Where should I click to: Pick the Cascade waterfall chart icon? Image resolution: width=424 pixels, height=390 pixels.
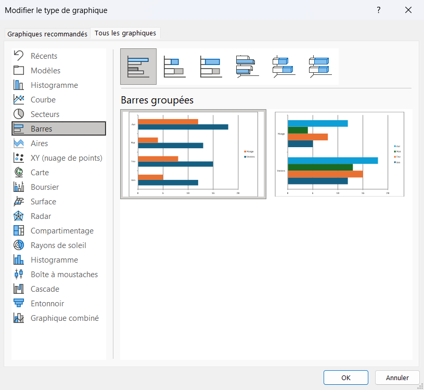pyautogui.click(x=19, y=289)
